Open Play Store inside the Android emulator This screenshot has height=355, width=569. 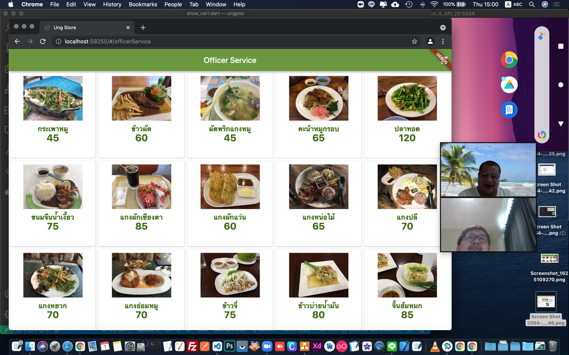509,84
